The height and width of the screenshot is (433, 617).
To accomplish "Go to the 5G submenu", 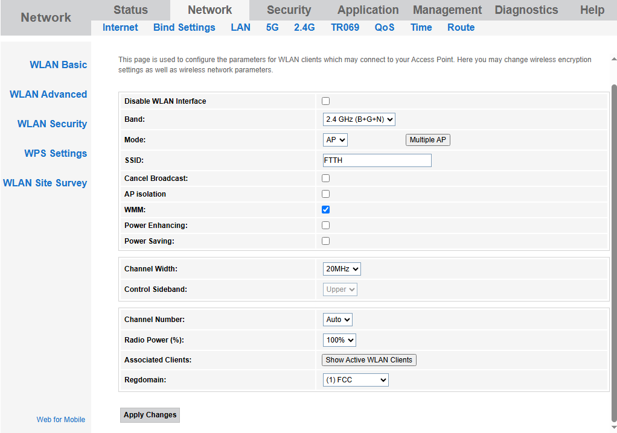I will pyautogui.click(x=272, y=28).
